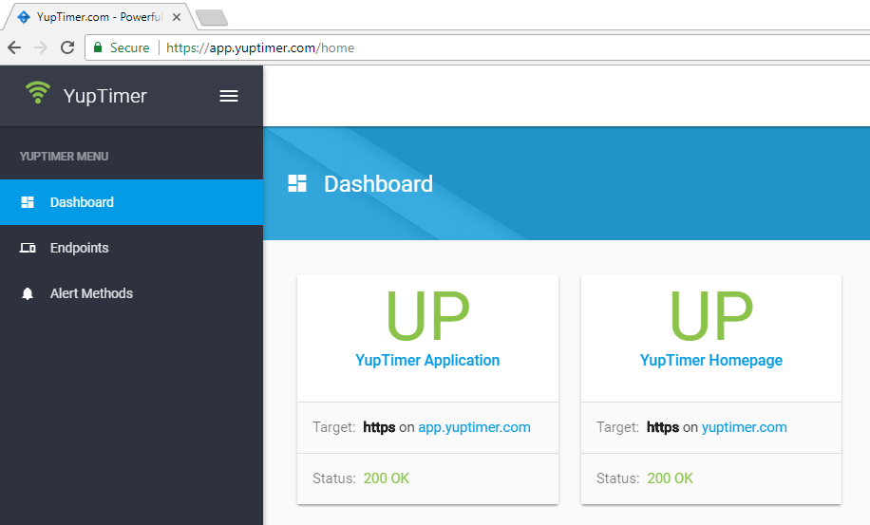This screenshot has width=870, height=525.
Task: Open the YupTimer Application endpoint link
Action: pos(427,361)
